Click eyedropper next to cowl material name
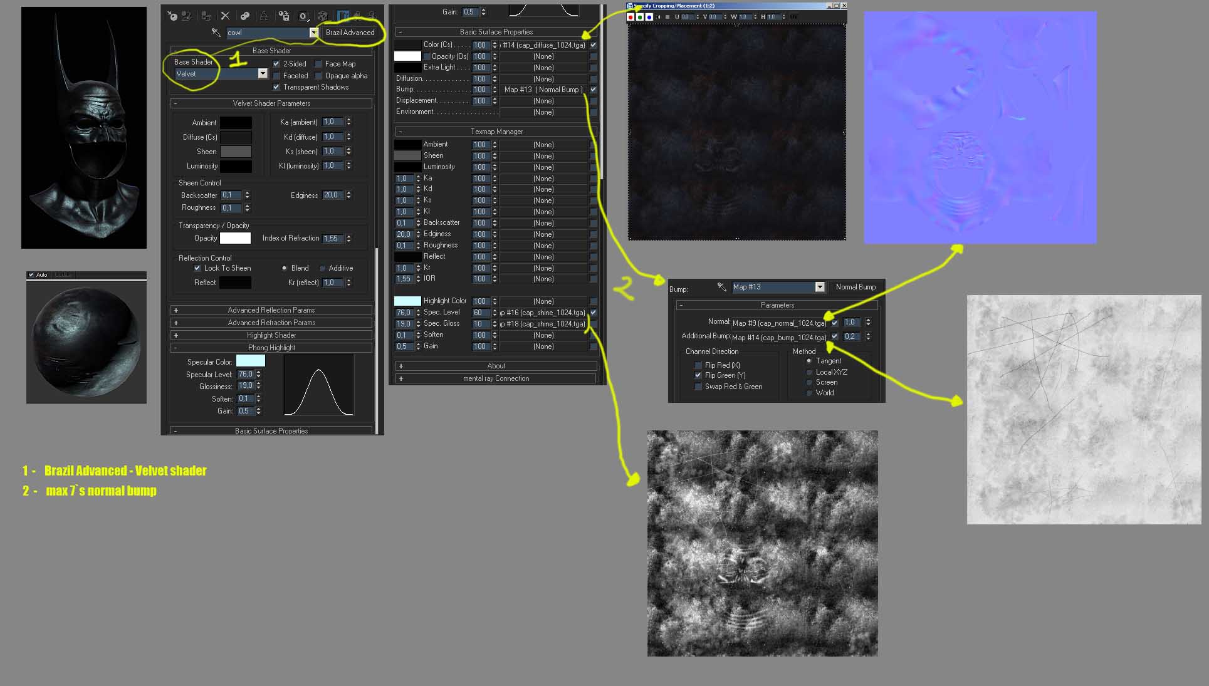1209x686 pixels. click(x=216, y=33)
